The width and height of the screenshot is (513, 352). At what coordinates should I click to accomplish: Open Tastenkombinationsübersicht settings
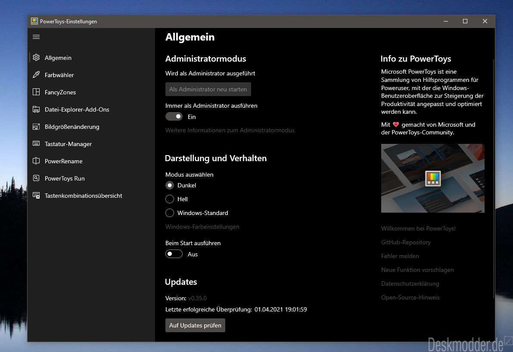(92, 196)
